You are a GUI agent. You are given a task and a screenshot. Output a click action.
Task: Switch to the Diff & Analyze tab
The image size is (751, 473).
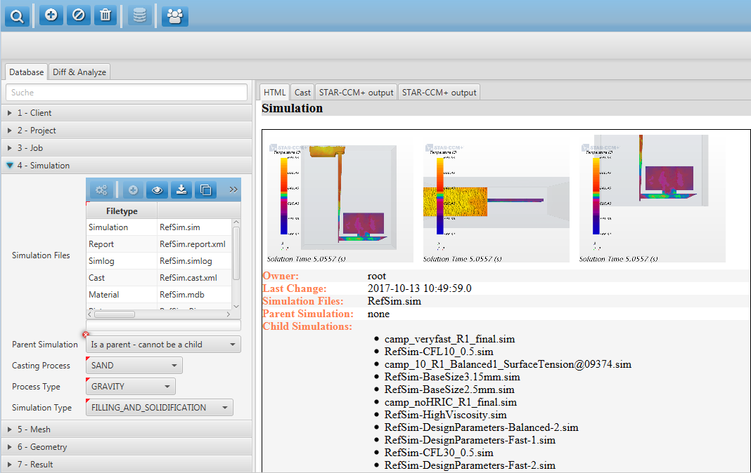tap(79, 72)
